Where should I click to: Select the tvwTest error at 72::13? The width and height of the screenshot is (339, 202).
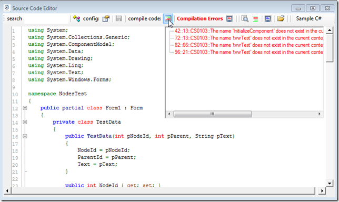pyautogui.click(x=249, y=38)
